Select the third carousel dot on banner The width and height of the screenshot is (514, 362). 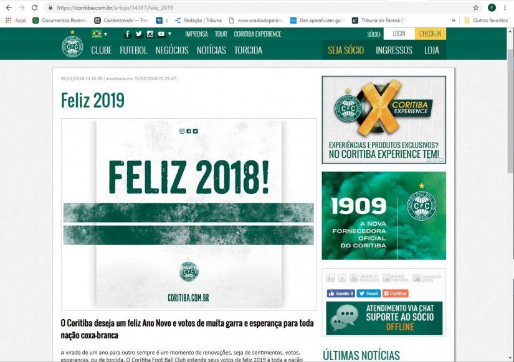click(440, 160)
